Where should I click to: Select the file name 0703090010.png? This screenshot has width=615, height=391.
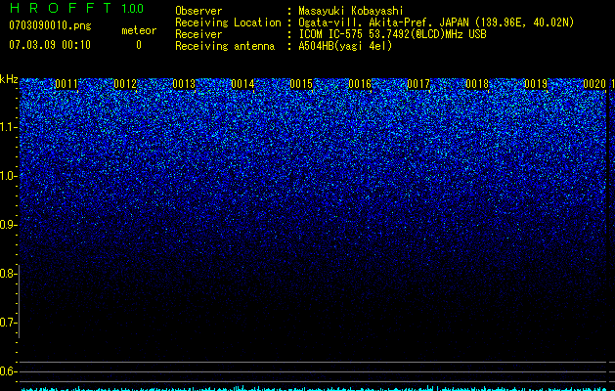click(50, 25)
